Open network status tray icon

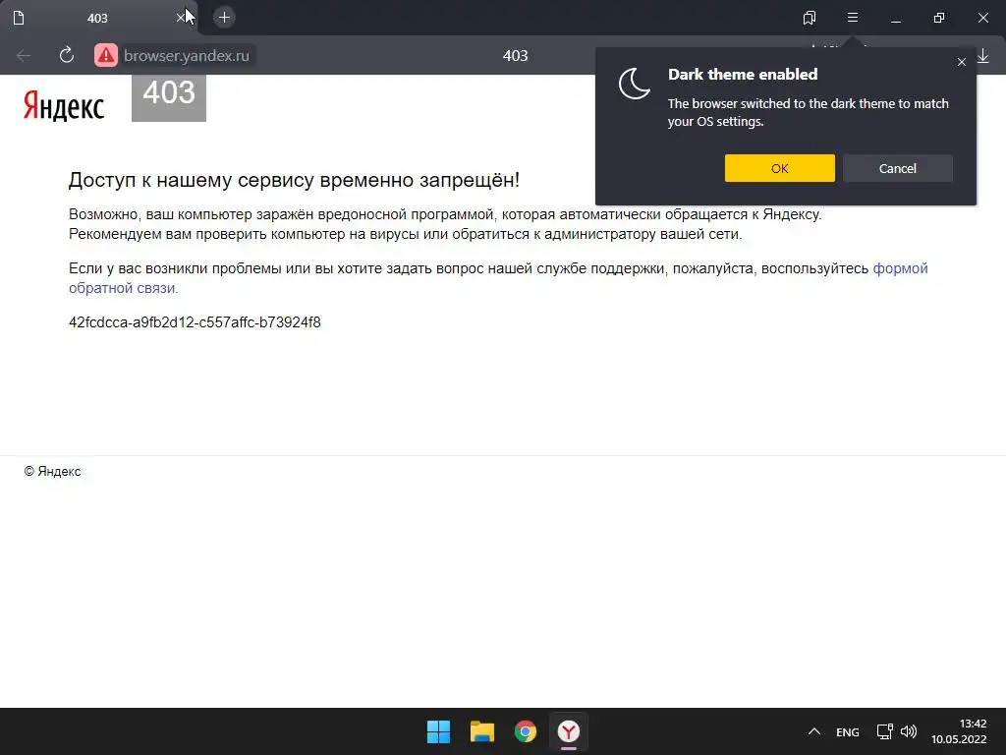(x=885, y=731)
